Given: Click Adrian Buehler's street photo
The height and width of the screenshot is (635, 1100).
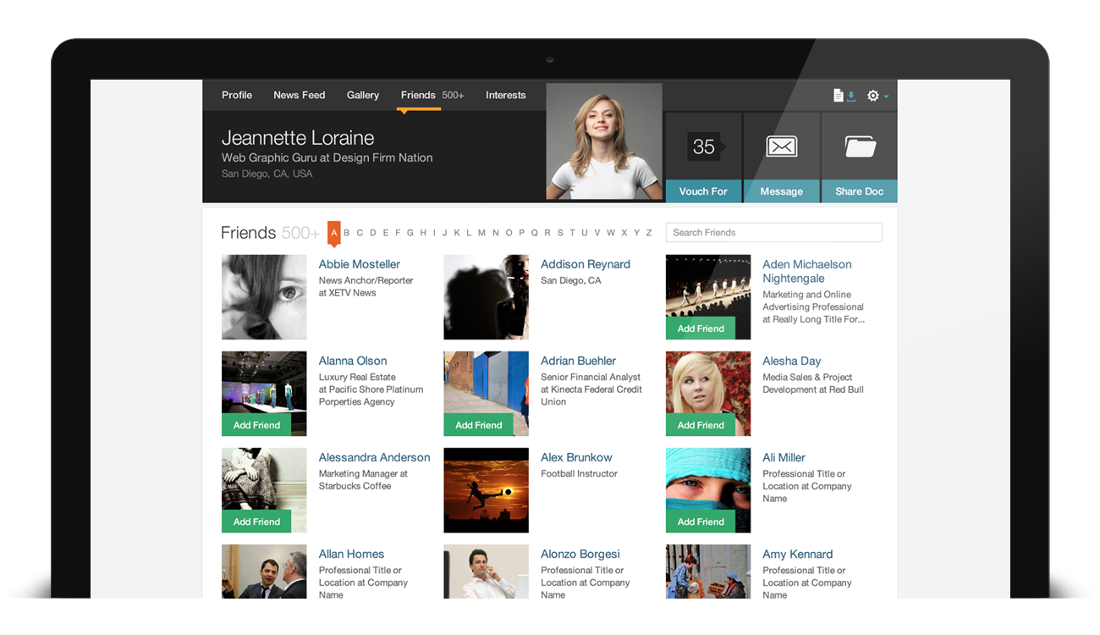Looking at the screenshot, I should [x=487, y=383].
